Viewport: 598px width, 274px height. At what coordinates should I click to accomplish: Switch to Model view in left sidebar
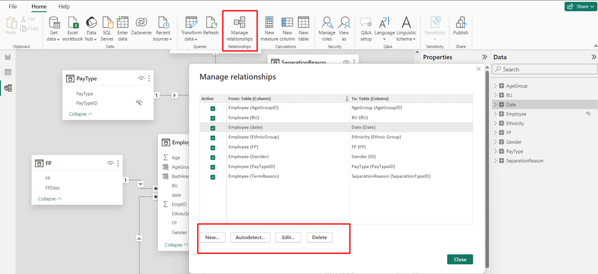click(x=8, y=88)
